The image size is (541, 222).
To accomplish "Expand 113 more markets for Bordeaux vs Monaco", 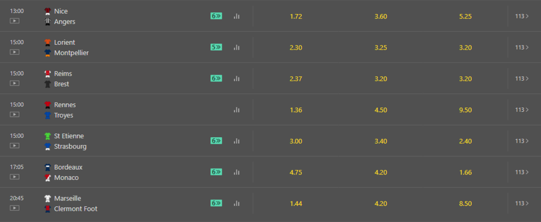I will pyautogui.click(x=522, y=172).
